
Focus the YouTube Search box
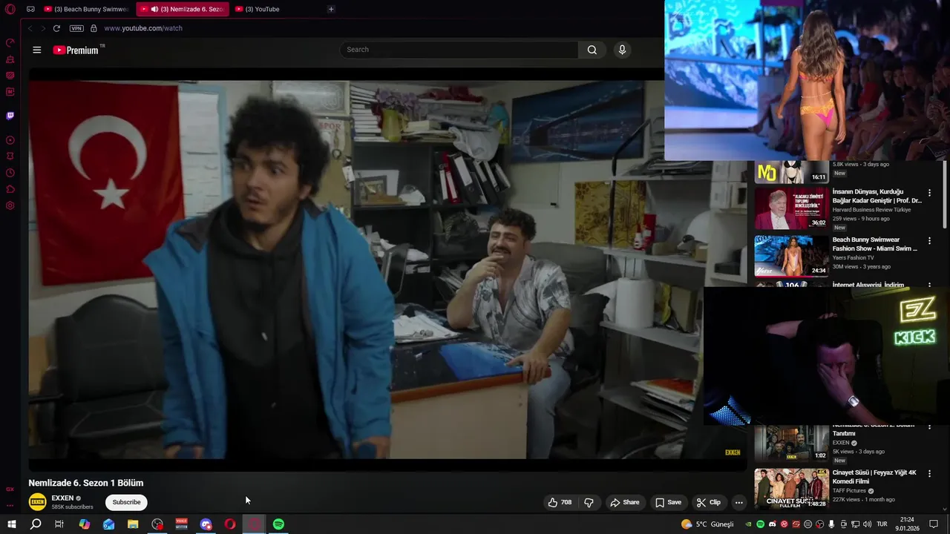click(459, 50)
